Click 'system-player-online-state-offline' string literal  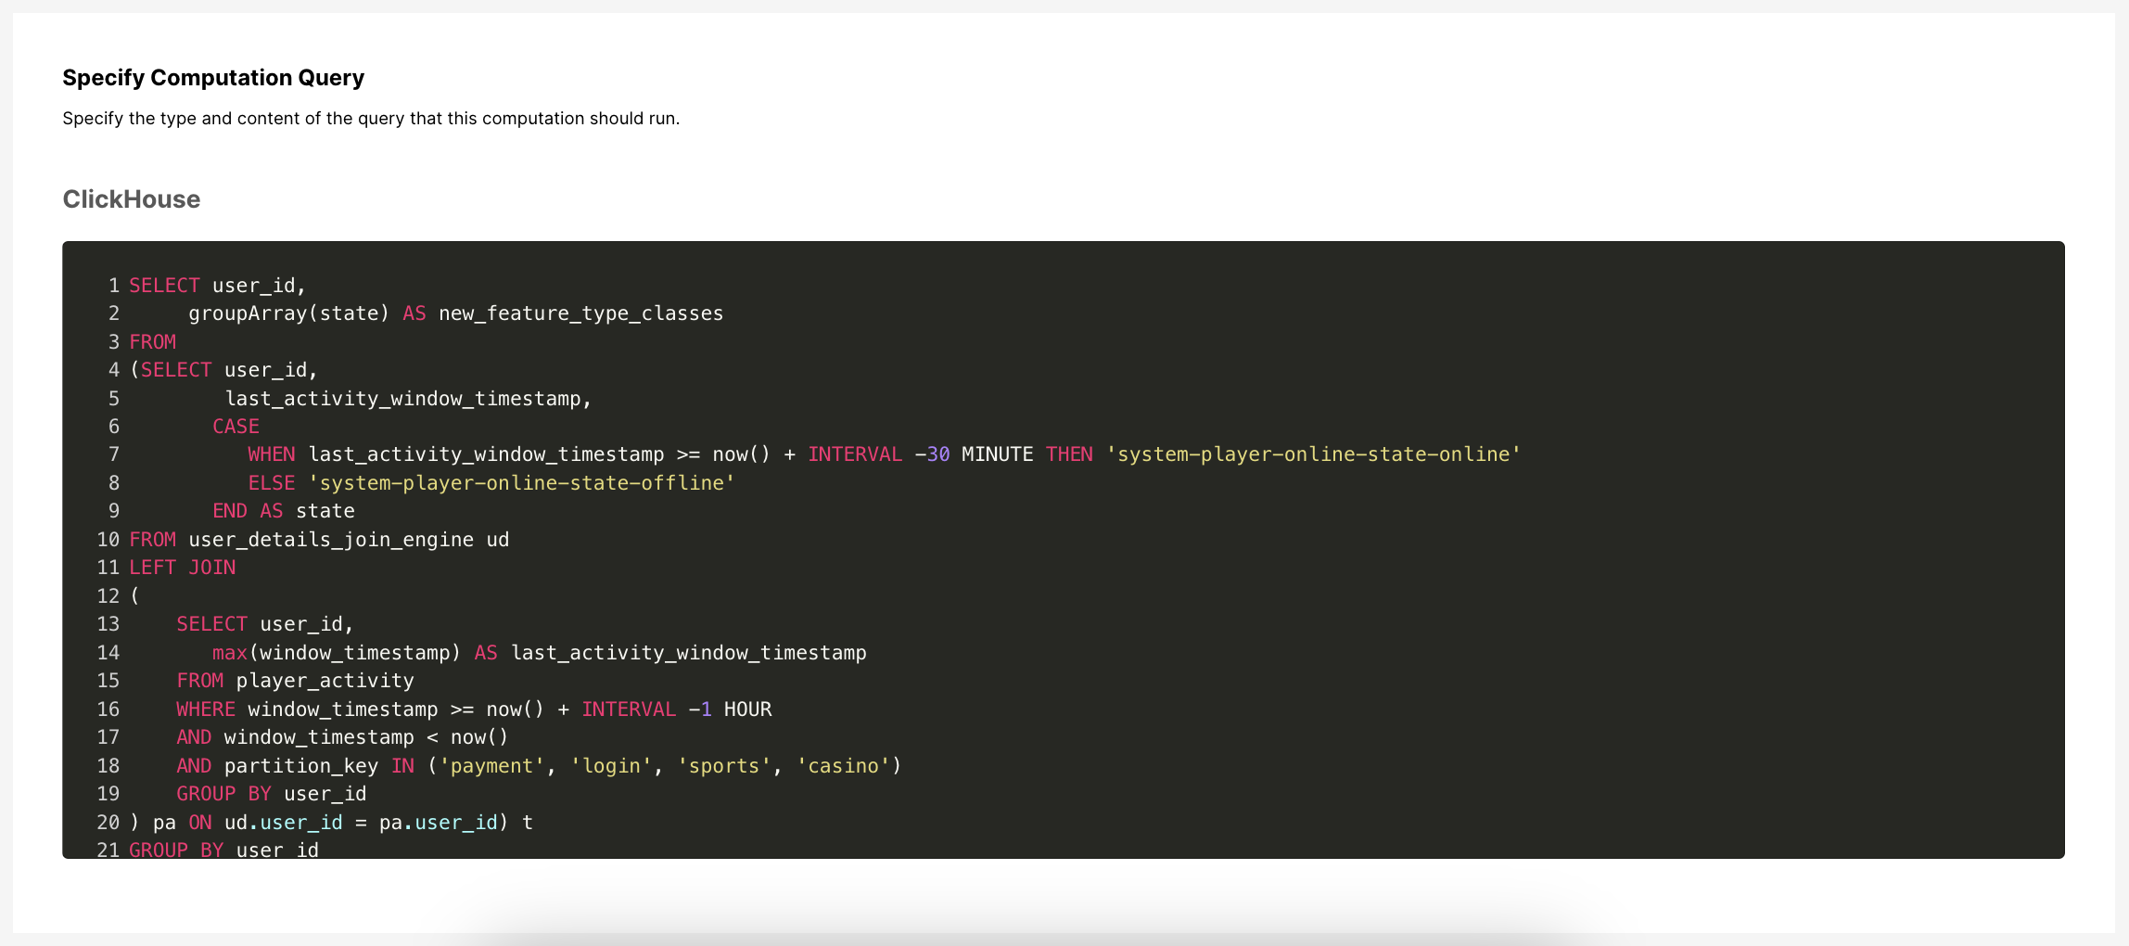[x=521, y=483]
